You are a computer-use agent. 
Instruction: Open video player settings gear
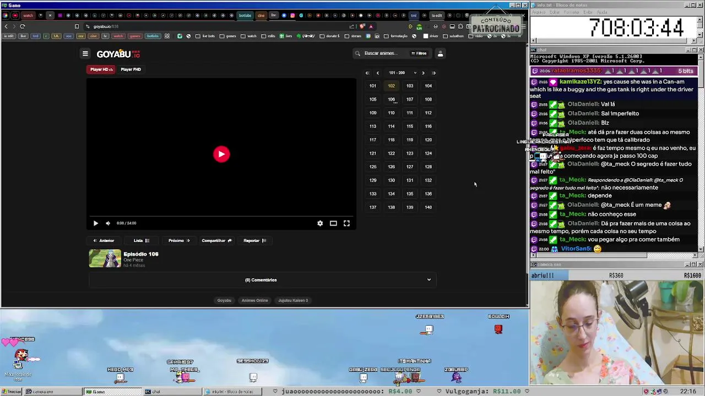click(320, 223)
